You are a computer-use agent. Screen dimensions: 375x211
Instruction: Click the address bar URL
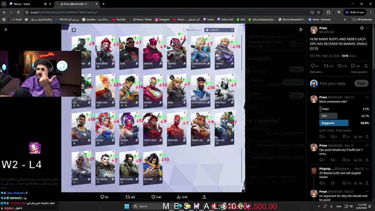[x=64, y=12]
